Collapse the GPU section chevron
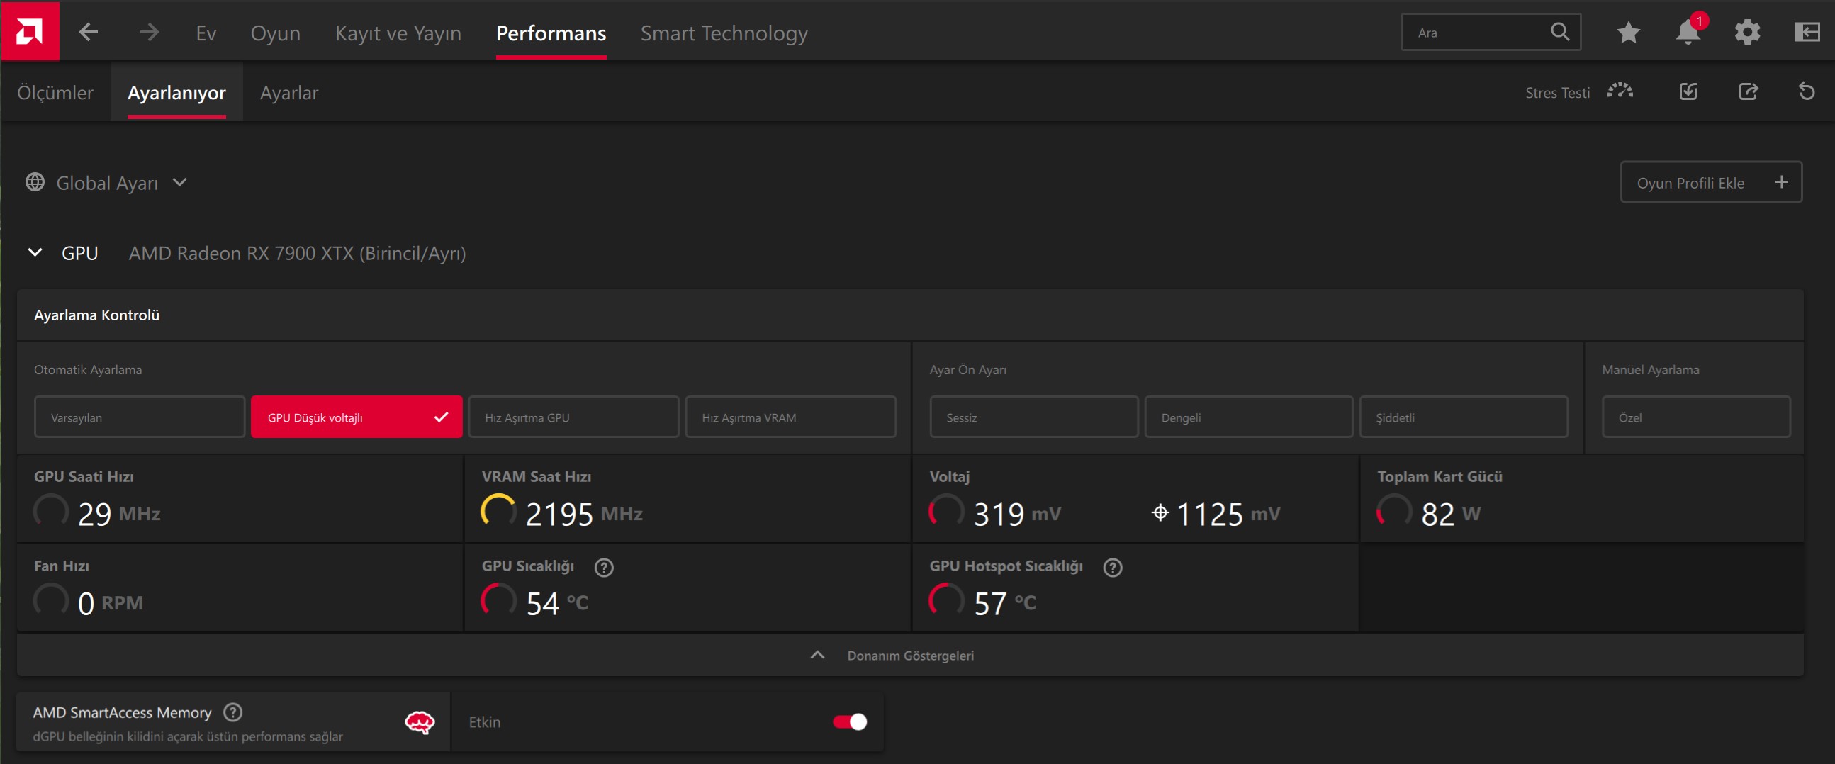 point(35,252)
